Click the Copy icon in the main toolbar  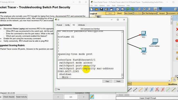click(118, 9)
